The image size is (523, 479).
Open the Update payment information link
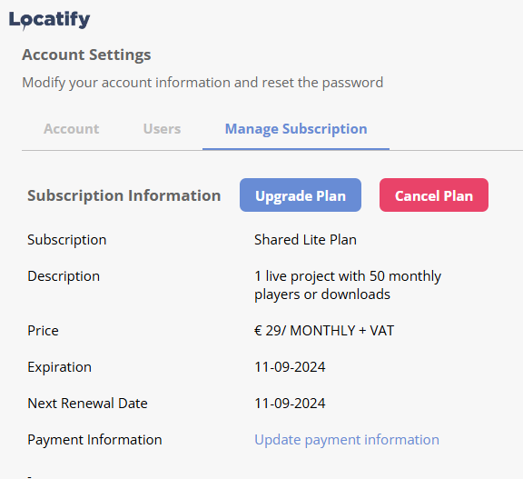tap(347, 440)
